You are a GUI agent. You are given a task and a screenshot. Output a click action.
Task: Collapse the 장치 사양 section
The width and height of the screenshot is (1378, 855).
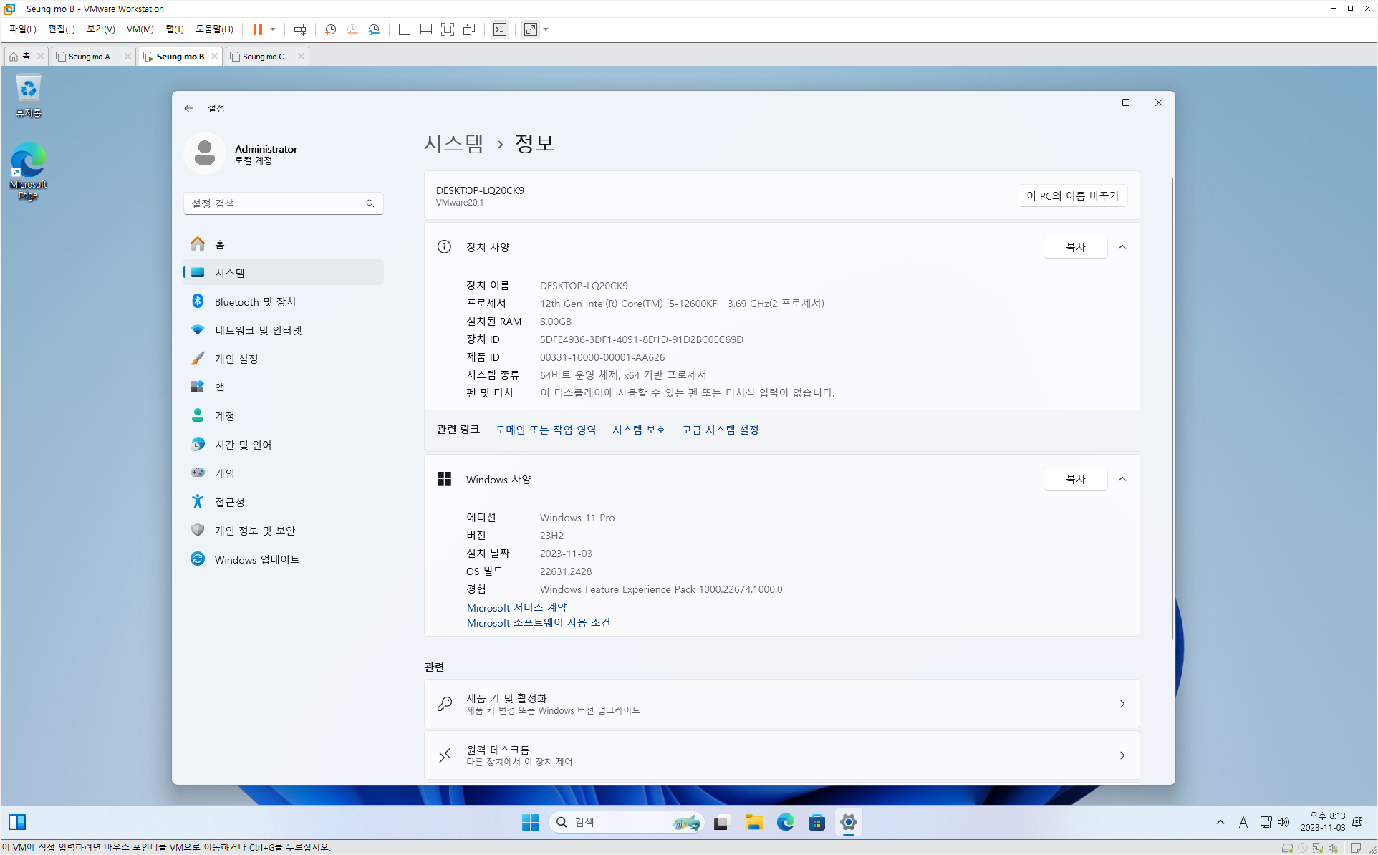click(1122, 247)
